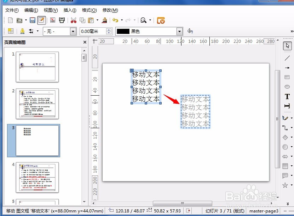Click the Format paintbrush icon
Image resolution: width=294 pixels, height=216 pixels.
[x=104, y=20]
